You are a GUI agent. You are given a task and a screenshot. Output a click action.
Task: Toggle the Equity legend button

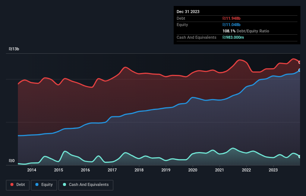[x=44, y=185]
